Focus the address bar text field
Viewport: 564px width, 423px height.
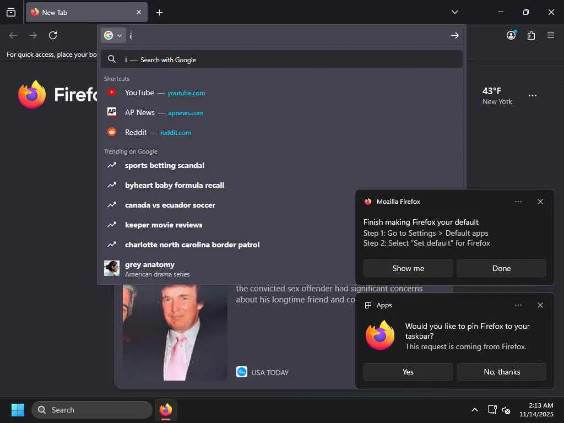(288, 35)
